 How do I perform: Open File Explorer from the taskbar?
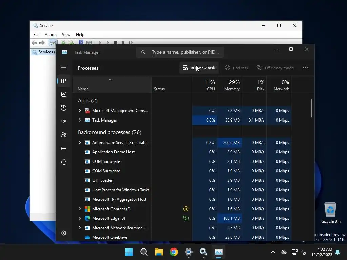click(159, 252)
